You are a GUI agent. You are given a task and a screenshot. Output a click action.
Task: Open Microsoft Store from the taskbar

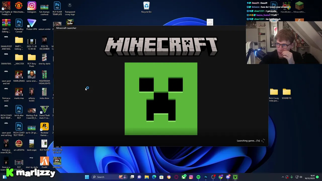coord(162,177)
